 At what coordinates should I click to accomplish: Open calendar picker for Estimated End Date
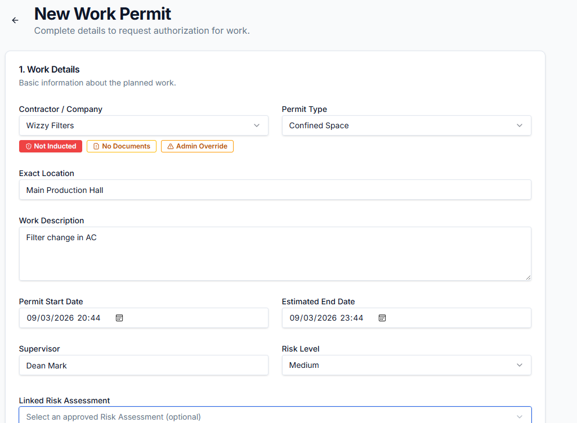pos(382,318)
